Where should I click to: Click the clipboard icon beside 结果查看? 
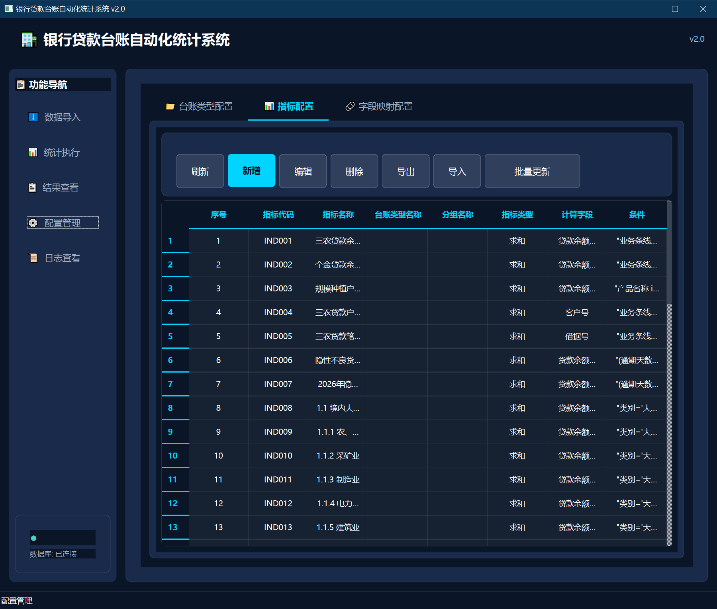(32, 187)
